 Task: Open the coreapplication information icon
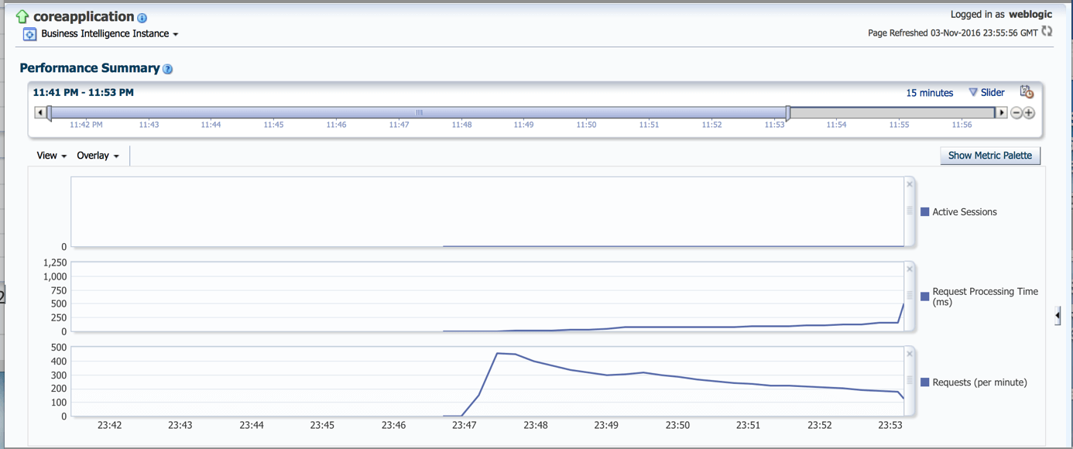coord(142,18)
